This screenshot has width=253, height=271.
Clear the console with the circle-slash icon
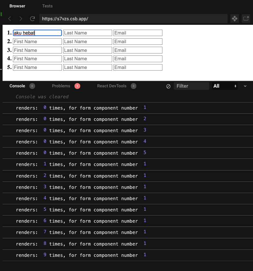(168, 86)
